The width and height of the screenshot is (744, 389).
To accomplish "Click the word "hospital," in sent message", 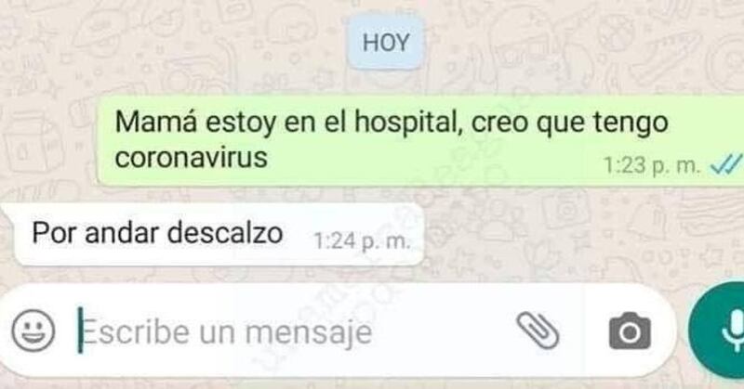I will click(409, 123).
